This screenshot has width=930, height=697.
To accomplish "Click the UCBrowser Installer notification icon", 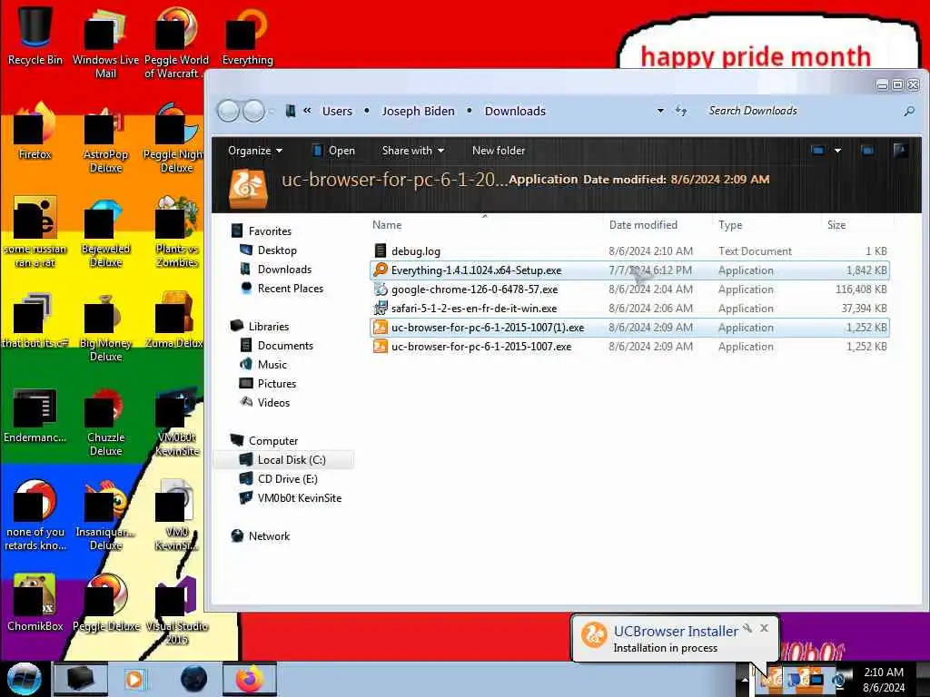I will pyautogui.click(x=594, y=635).
